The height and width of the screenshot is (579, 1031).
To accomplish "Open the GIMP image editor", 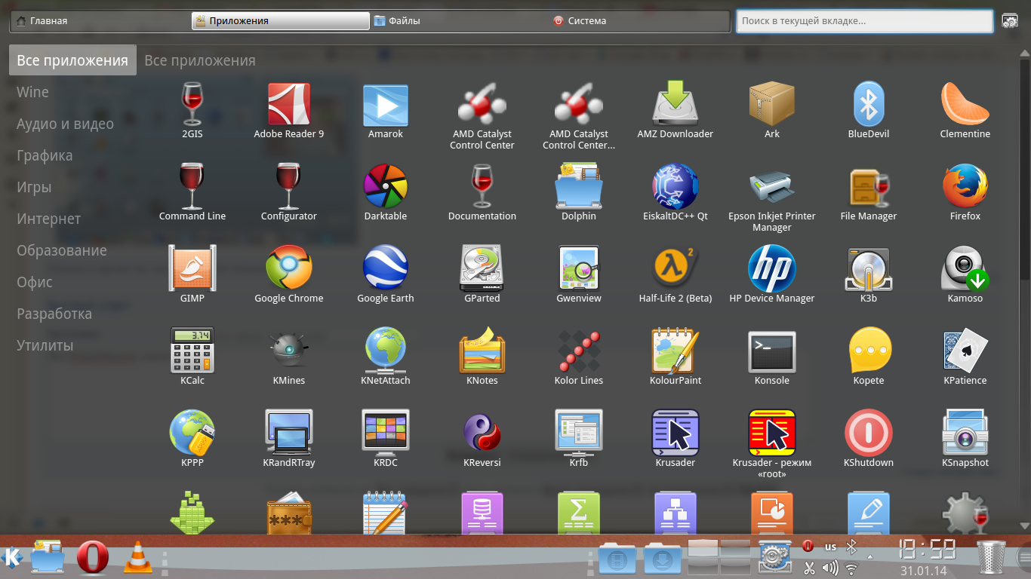I will point(192,269).
